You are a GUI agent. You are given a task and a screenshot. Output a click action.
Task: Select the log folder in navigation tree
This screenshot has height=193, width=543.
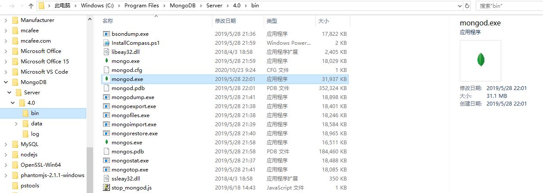click(35, 134)
